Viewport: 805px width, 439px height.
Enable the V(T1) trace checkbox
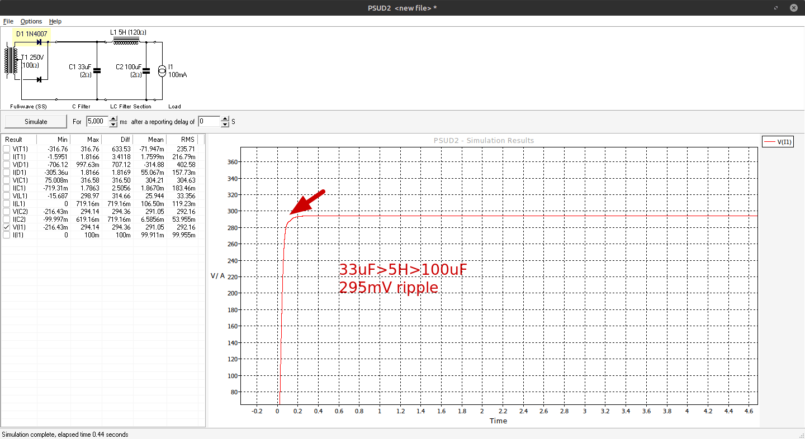7,149
